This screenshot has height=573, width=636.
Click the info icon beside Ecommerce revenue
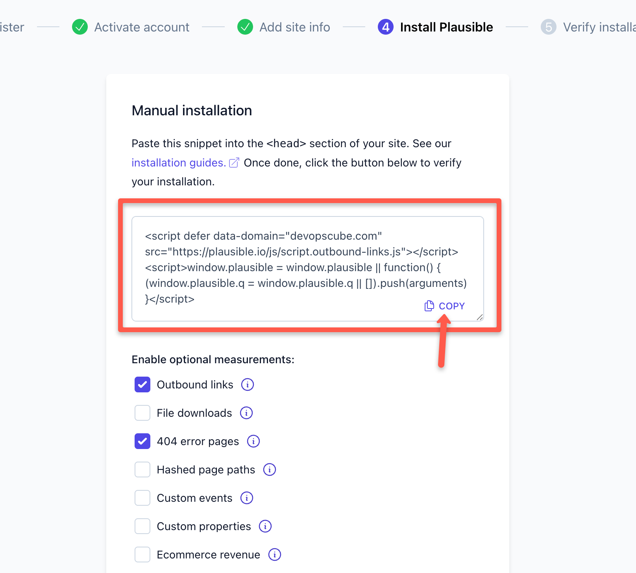point(274,555)
